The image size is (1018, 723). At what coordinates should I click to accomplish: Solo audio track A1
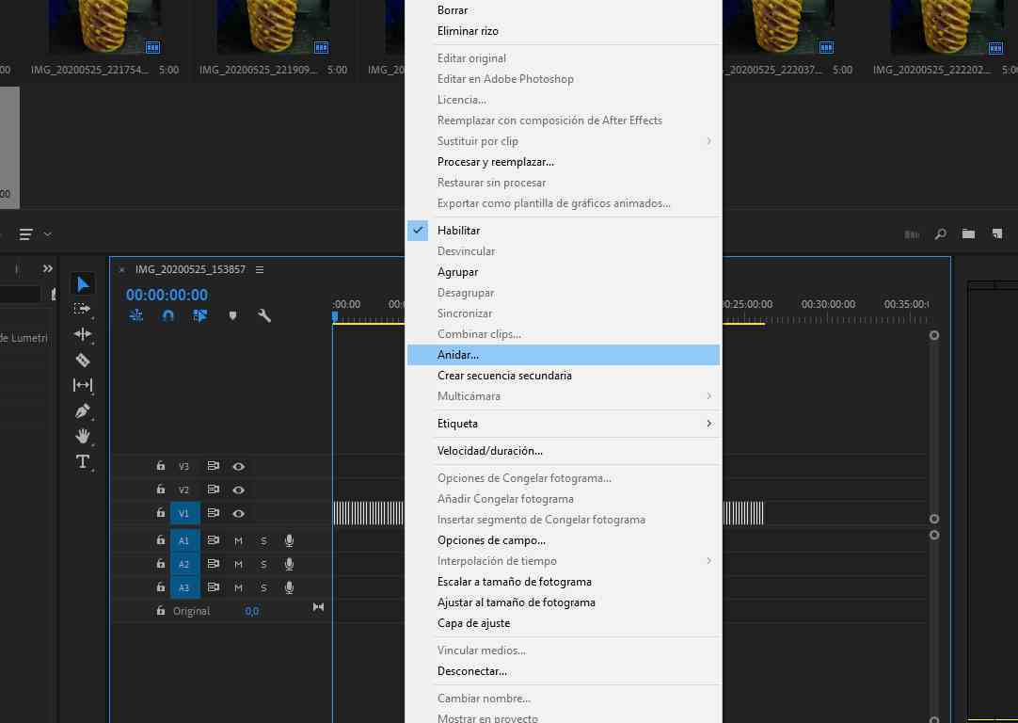click(263, 540)
